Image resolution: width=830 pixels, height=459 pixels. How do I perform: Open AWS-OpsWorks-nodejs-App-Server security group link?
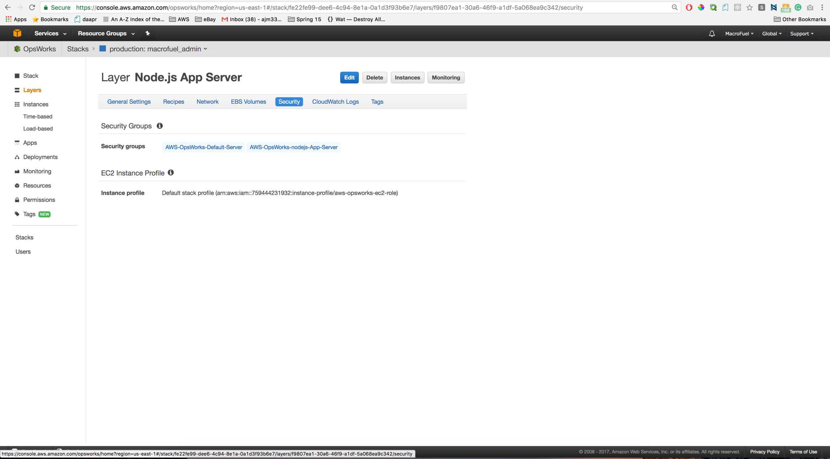(293, 147)
